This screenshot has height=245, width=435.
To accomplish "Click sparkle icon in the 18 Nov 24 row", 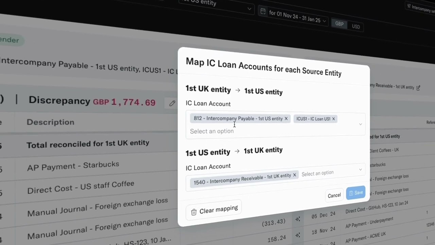I will (x=298, y=235).
